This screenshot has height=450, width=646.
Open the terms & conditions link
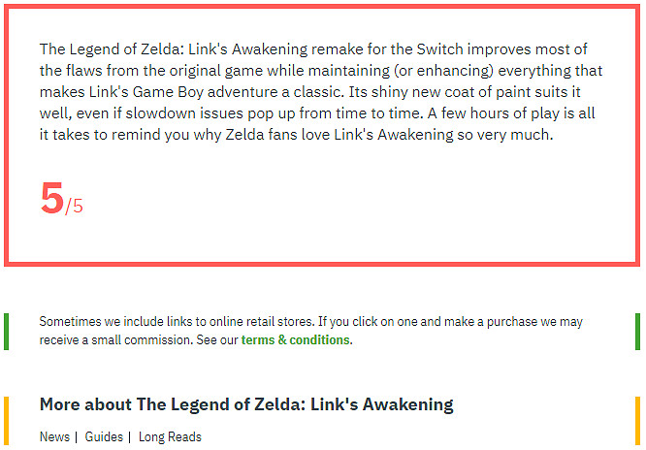(295, 340)
